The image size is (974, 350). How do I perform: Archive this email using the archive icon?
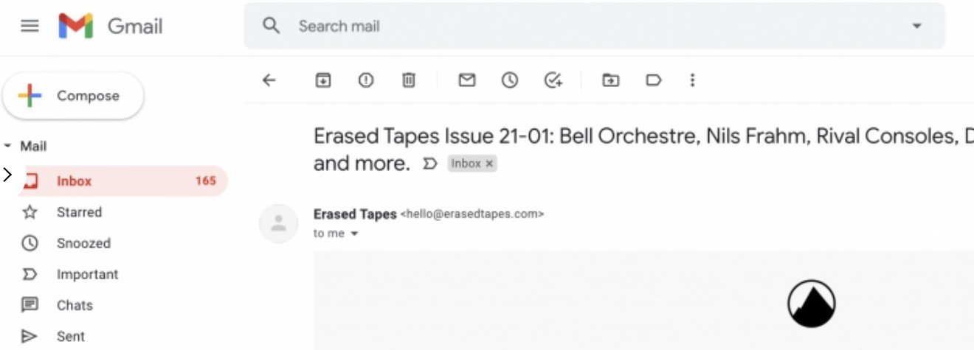(x=323, y=80)
